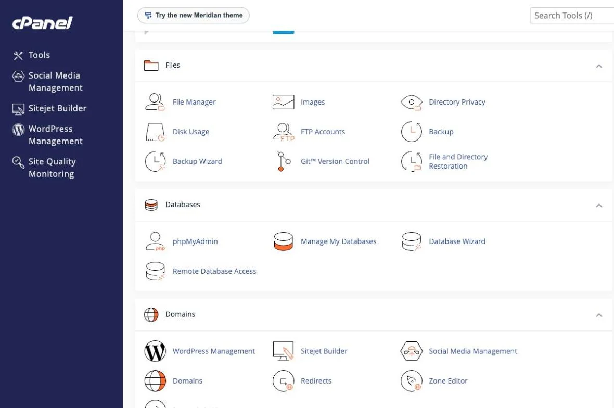Open Sitejet Builder link in Domains section
Image resolution: width=614 pixels, height=408 pixels.
(x=324, y=351)
